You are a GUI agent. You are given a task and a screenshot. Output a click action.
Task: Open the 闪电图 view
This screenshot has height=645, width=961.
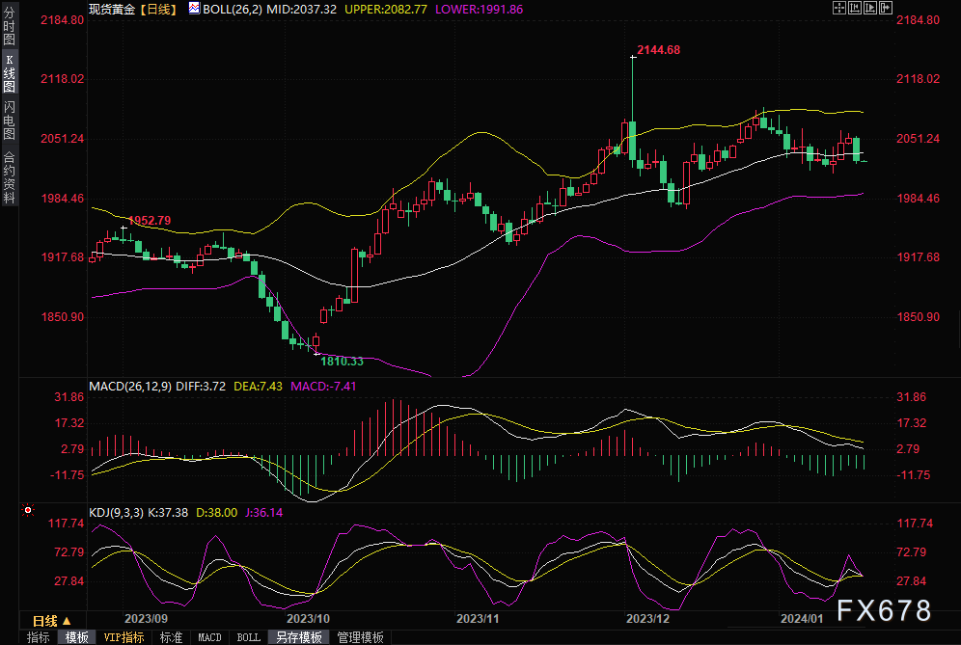pyautogui.click(x=9, y=121)
